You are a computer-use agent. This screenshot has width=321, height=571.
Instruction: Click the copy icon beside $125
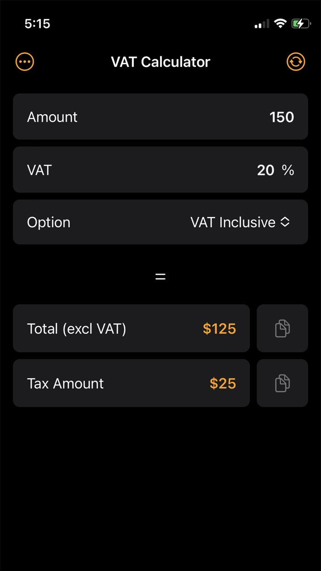pyautogui.click(x=282, y=328)
